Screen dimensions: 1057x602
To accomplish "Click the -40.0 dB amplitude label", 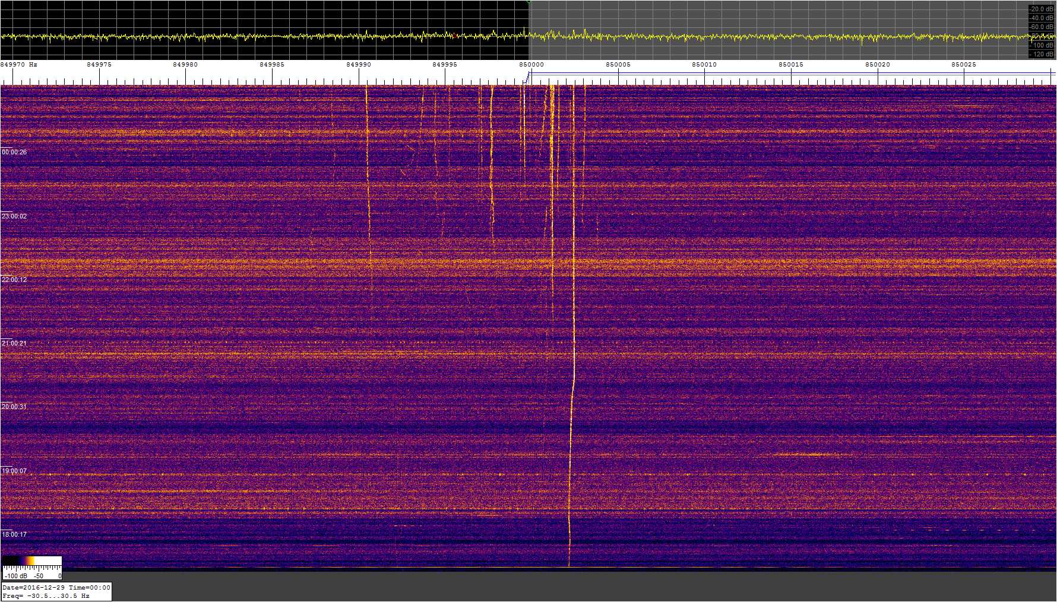I will pos(1042,18).
